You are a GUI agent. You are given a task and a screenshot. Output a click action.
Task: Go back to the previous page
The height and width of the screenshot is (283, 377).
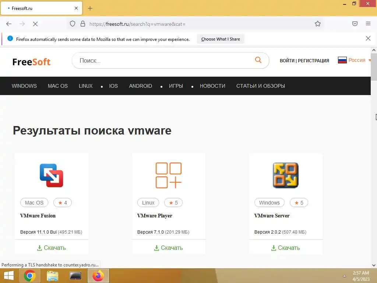click(x=9, y=24)
